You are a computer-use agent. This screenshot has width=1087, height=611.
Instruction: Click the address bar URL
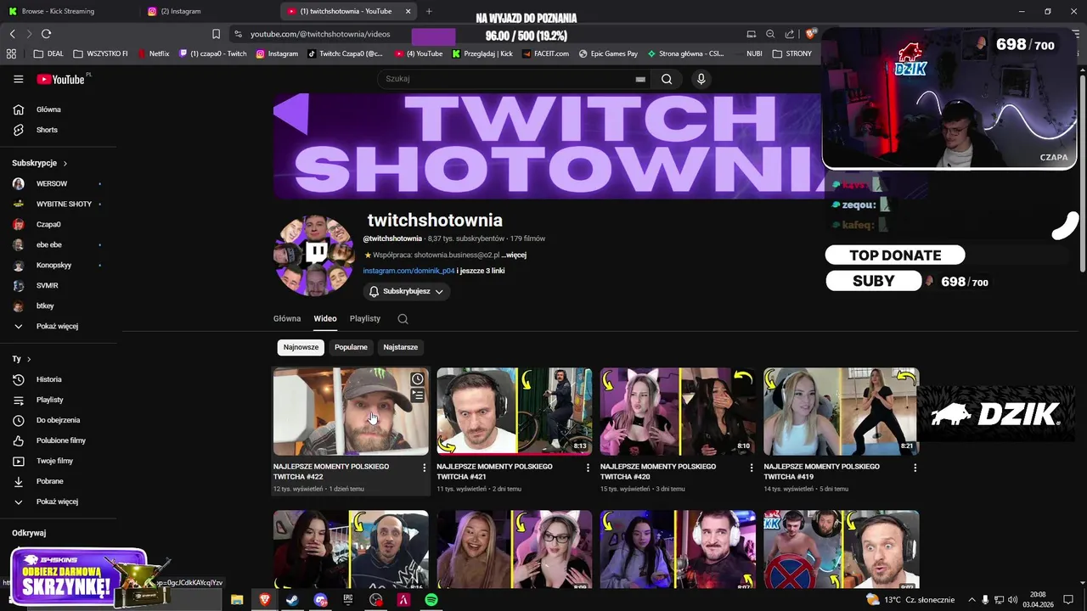pyautogui.click(x=320, y=34)
